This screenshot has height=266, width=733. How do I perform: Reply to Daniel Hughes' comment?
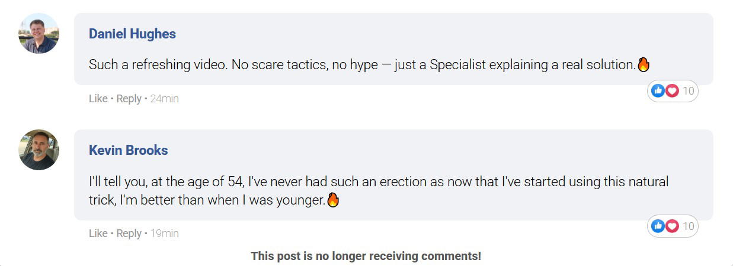pos(129,99)
